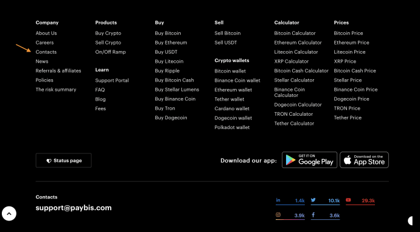Open The risk summary link
Screen dimensions: 420x232
coord(56,90)
